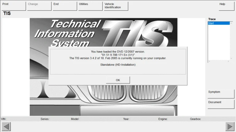236x132 pixels.
Task: Click the Engine status label
Action: click(x=163, y=119)
